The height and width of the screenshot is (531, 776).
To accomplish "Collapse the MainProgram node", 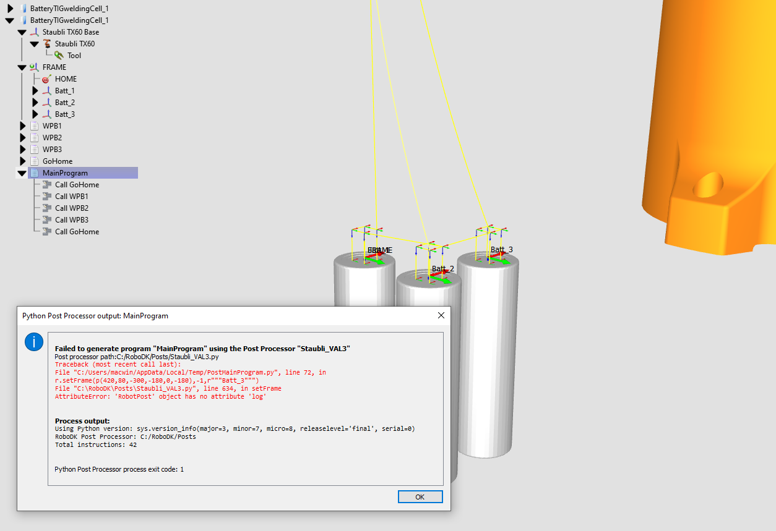I will click(x=22, y=174).
